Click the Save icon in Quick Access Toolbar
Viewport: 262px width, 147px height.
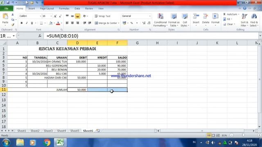(8, 3)
